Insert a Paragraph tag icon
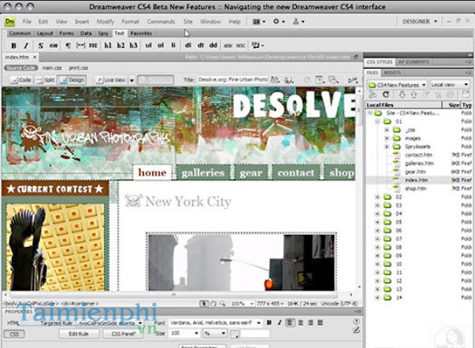The height and width of the screenshot is (348, 475). click(68, 46)
